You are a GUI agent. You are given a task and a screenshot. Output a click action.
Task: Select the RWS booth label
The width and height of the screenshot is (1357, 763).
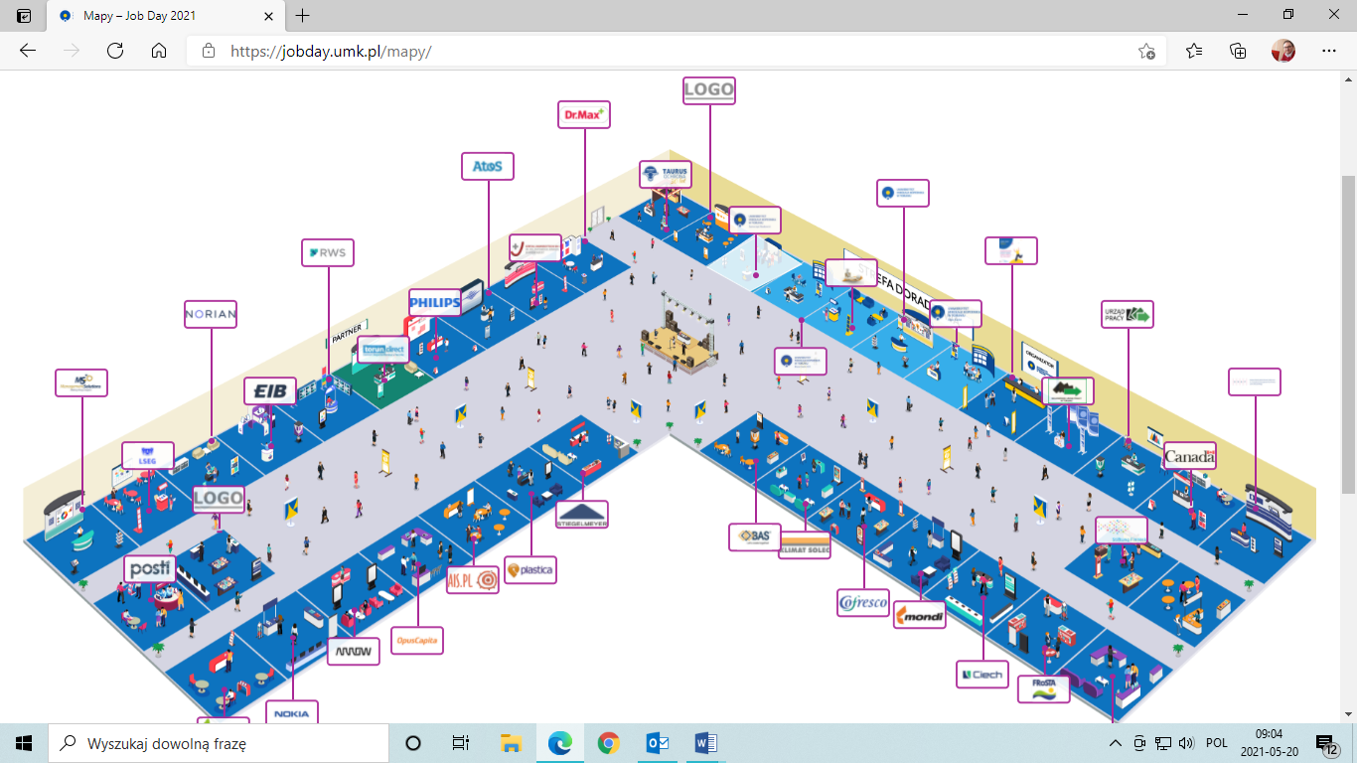point(328,253)
